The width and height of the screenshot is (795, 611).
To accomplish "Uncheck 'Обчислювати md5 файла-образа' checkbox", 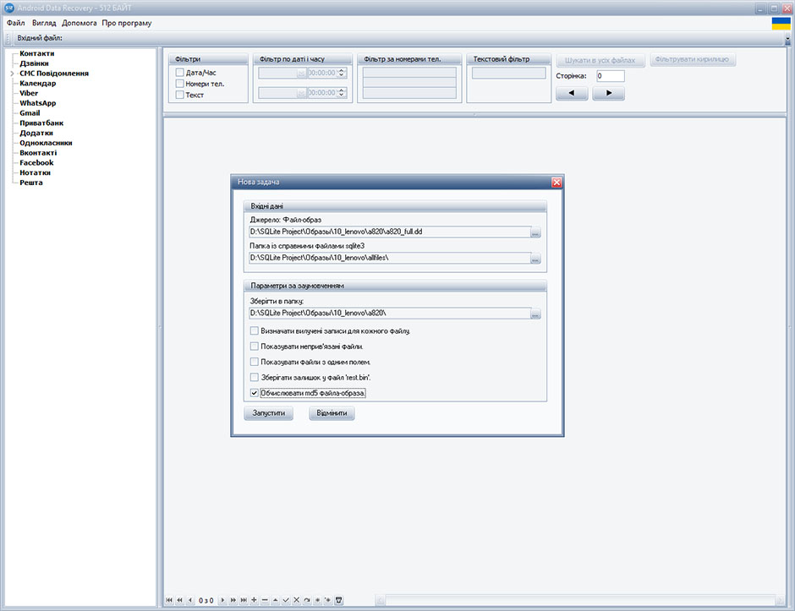I will tap(255, 393).
